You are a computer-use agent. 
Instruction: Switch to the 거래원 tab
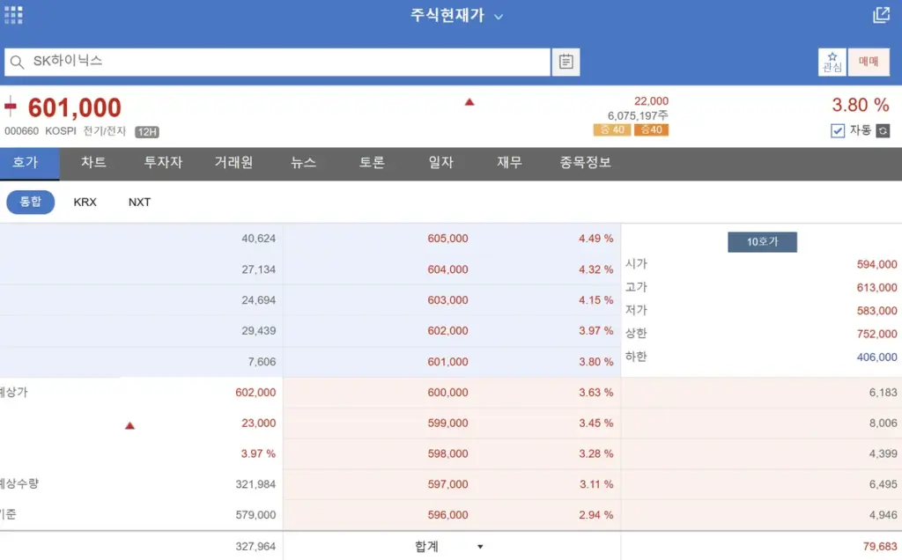pyautogui.click(x=233, y=163)
